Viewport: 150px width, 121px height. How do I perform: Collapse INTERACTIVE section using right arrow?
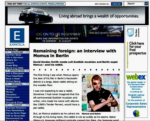pyautogui.click(x=27, y=71)
